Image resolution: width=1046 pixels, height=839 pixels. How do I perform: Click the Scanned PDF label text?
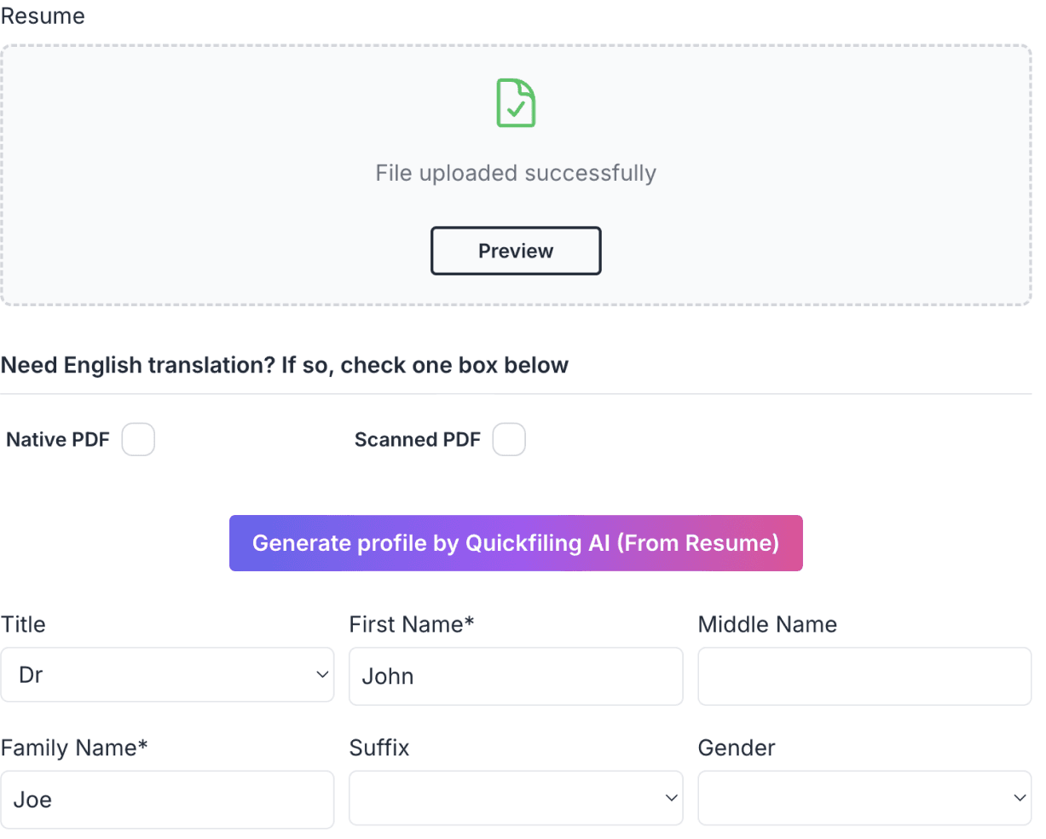(x=417, y=439)
